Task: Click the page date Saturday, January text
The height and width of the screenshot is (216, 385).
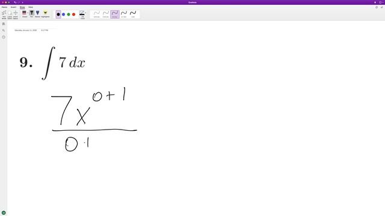Action: [x=25, y=31]
